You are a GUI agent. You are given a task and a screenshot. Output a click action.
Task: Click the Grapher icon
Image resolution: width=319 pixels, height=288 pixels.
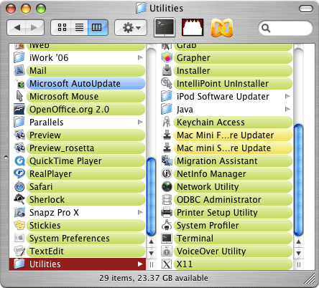pyautogui.click(x=167, y=57)
